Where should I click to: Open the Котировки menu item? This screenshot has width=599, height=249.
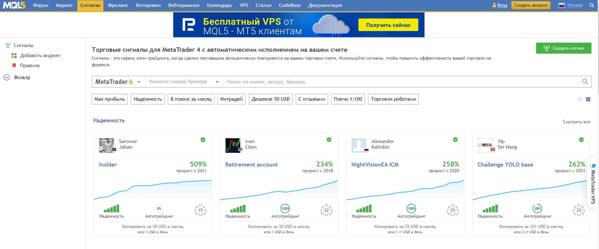coord(148,5)
